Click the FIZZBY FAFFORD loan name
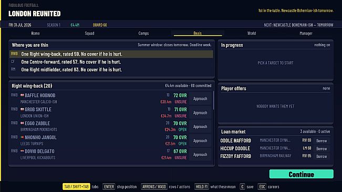Viewport: 342px width, 192px height. click(235, 156)
